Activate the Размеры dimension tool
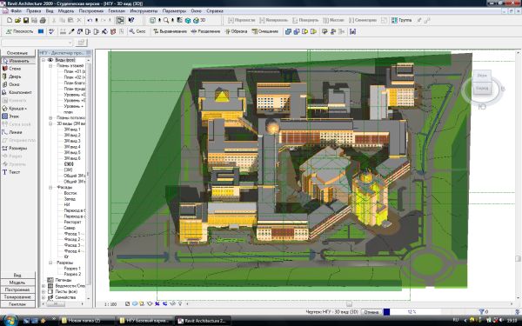The image size is (522, 326). click(15, 148)
